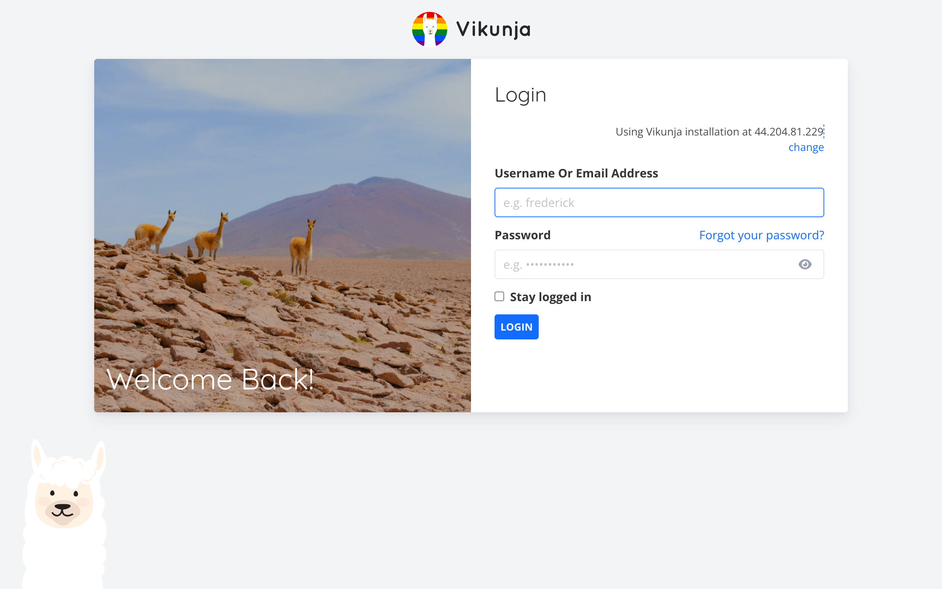This screenshot has height=589, width=942.
Task: Click the Password label
Action: click(x=523, y=235)
